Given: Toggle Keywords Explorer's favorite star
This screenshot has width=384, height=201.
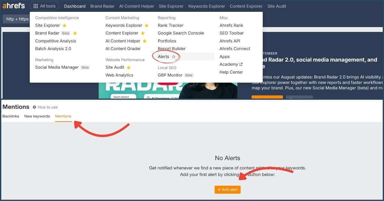Looking at the screenshot, I should click(x=147, y=25).
